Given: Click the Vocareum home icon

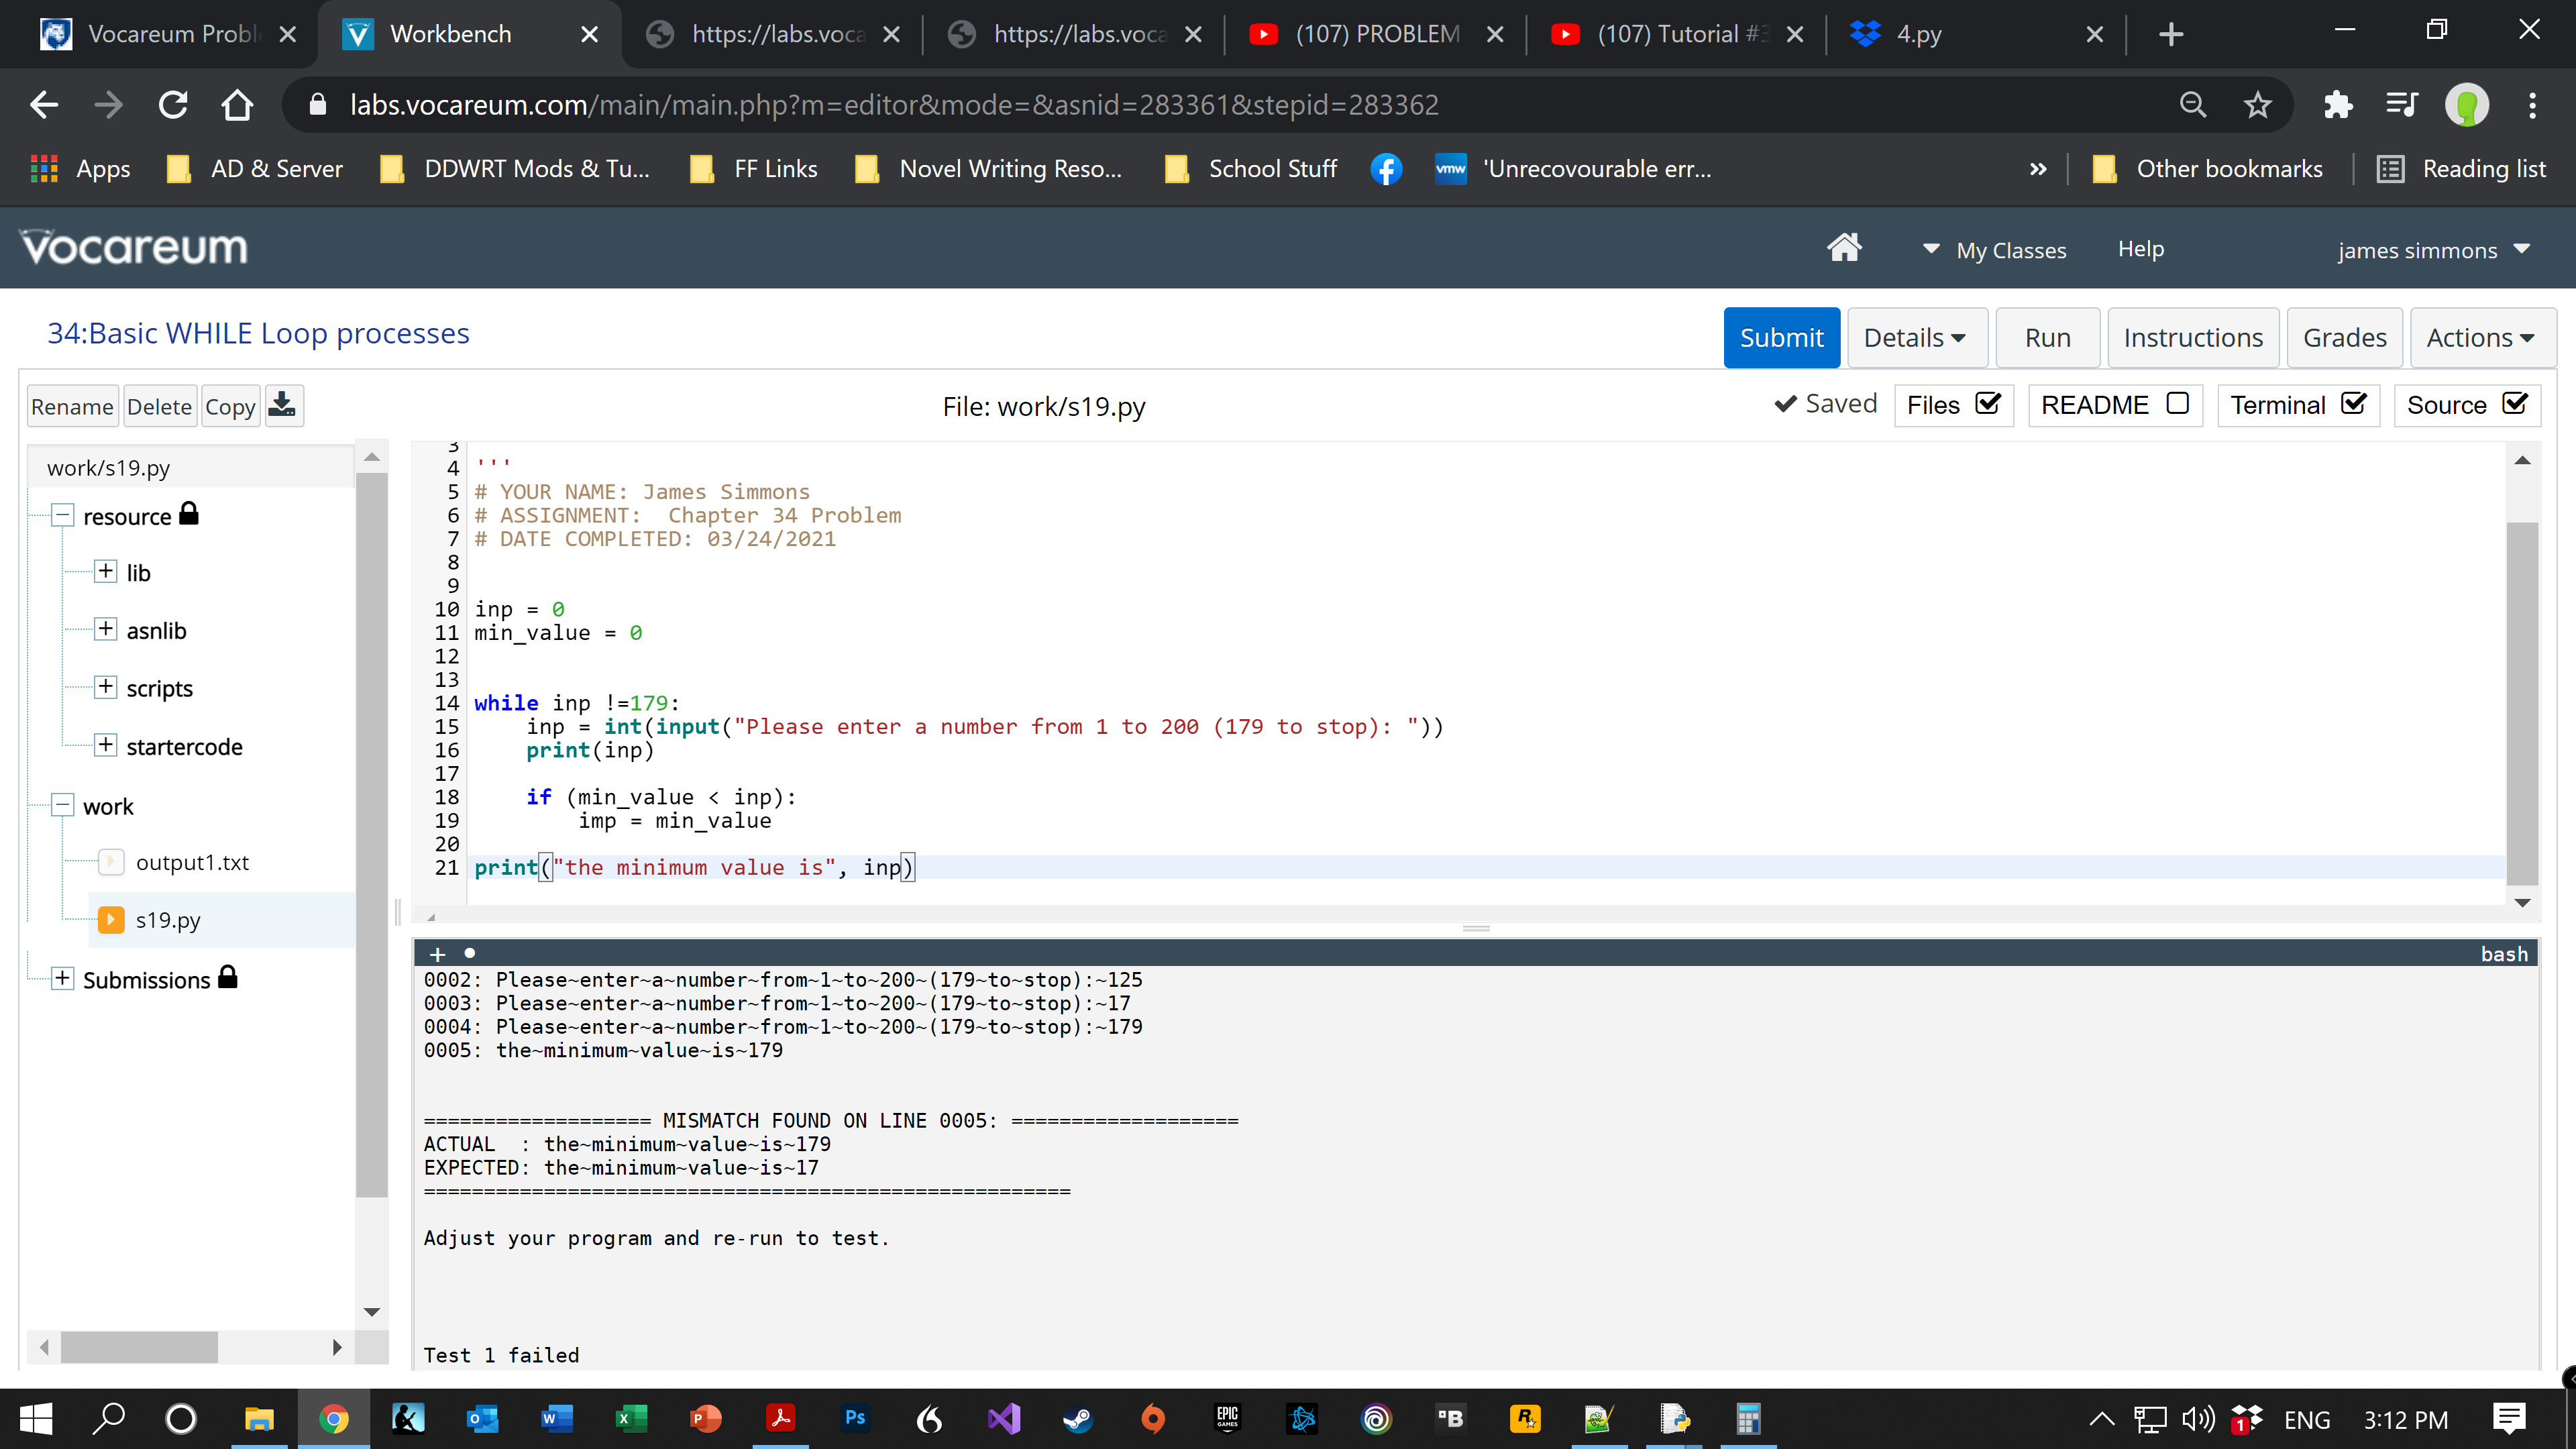Looking at the screenshot, I should pos(1844,248).
